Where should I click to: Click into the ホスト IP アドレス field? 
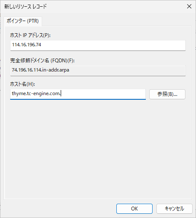(98, 45)
